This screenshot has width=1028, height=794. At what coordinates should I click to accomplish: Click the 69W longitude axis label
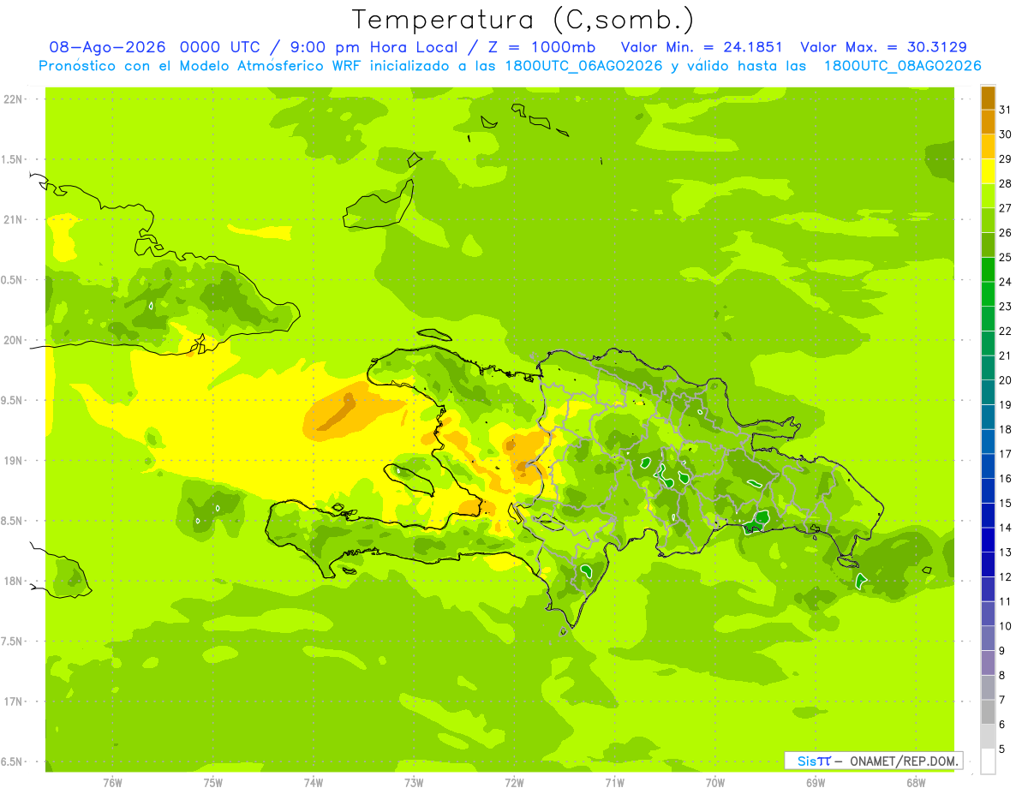[x=816, y=783]
